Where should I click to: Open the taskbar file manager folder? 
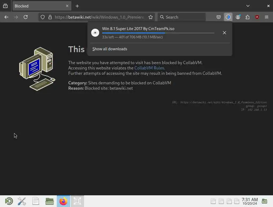click(50, 201)
